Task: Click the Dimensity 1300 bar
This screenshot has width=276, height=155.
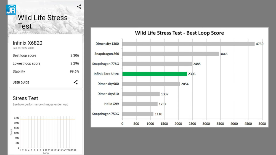Action: 188,44
